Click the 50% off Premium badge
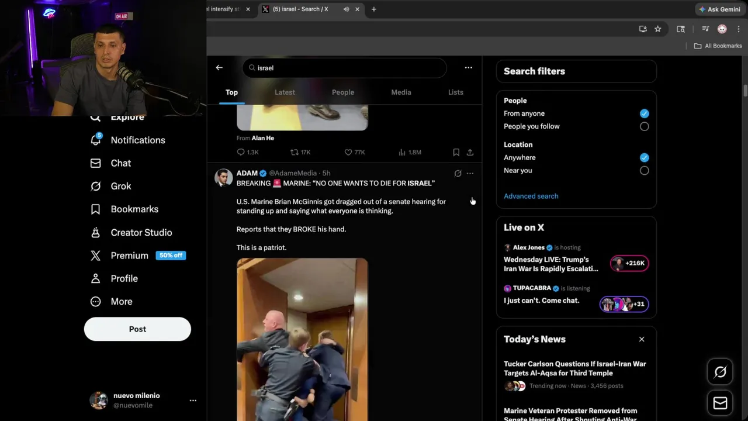 [171, 256]
